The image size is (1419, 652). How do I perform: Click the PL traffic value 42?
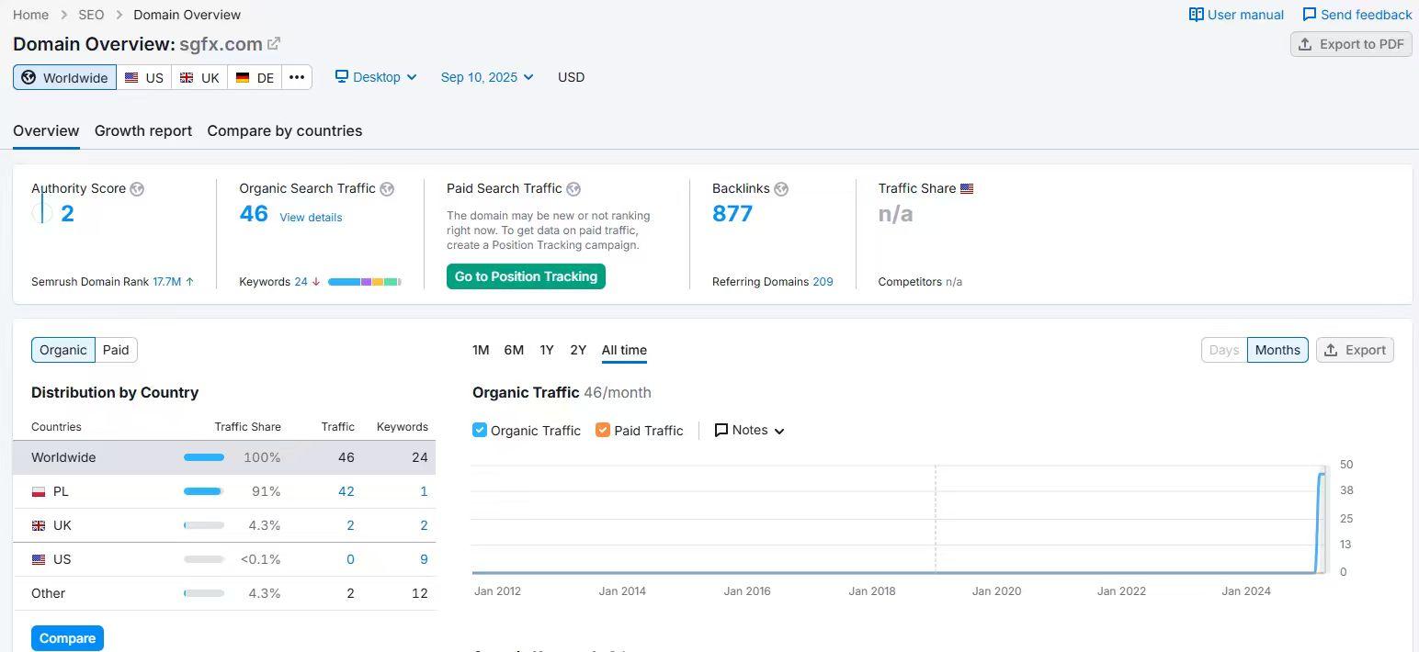[x=346, y=491]
